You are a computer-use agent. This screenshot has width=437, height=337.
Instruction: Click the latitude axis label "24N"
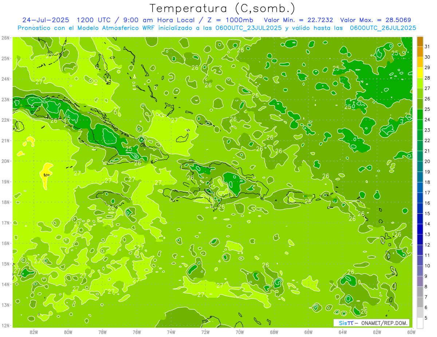tap(5, 79)
